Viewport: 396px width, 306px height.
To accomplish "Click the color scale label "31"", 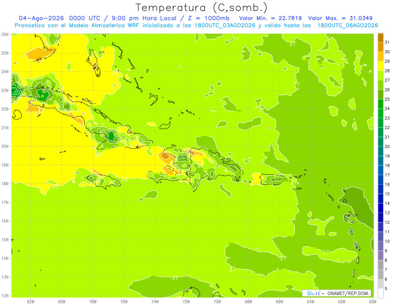I will [x=387, y=42].
